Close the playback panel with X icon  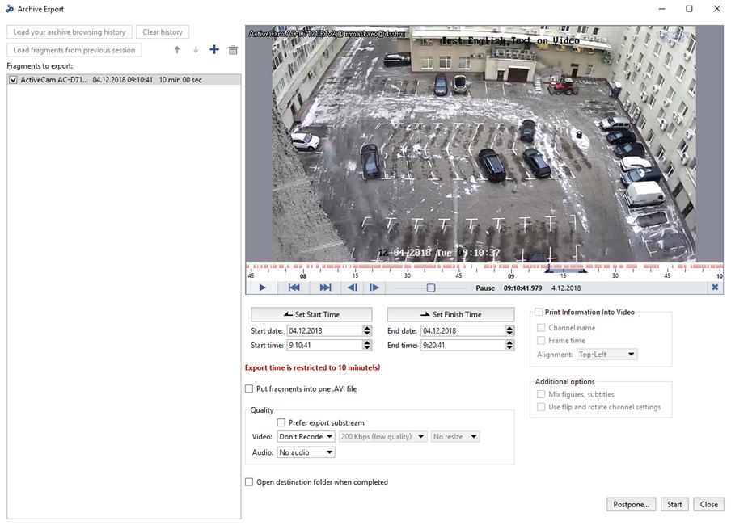715,288
